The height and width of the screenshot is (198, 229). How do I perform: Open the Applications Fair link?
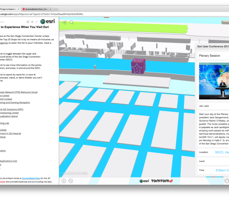point(9,161)
